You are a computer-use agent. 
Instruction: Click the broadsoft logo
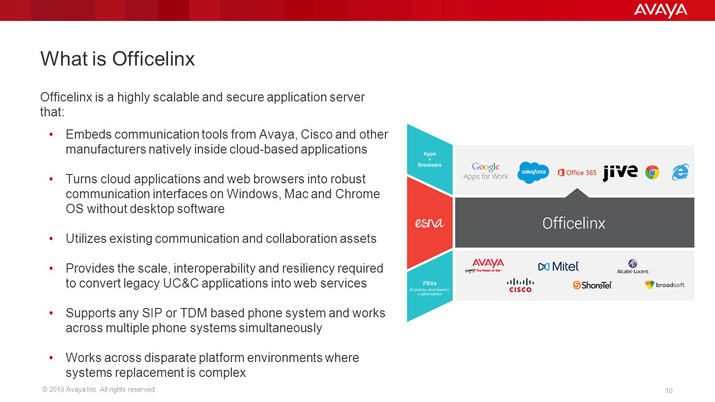665,285
